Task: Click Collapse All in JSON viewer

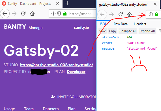Action: [x=128, y=31]
